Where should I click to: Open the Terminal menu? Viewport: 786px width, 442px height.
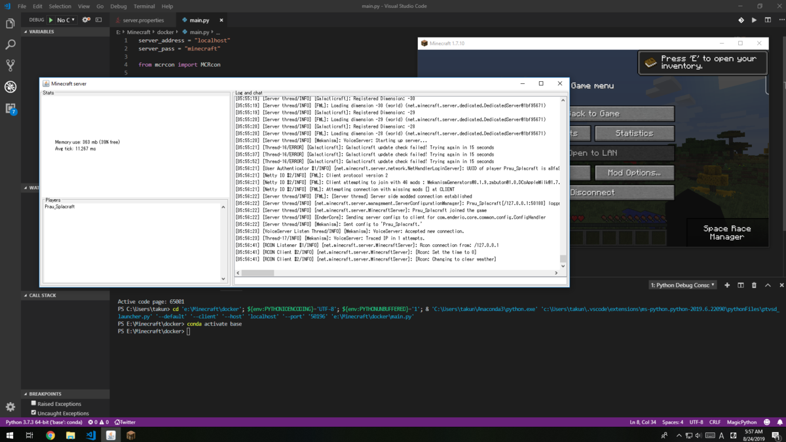click(x=144, y=6)
